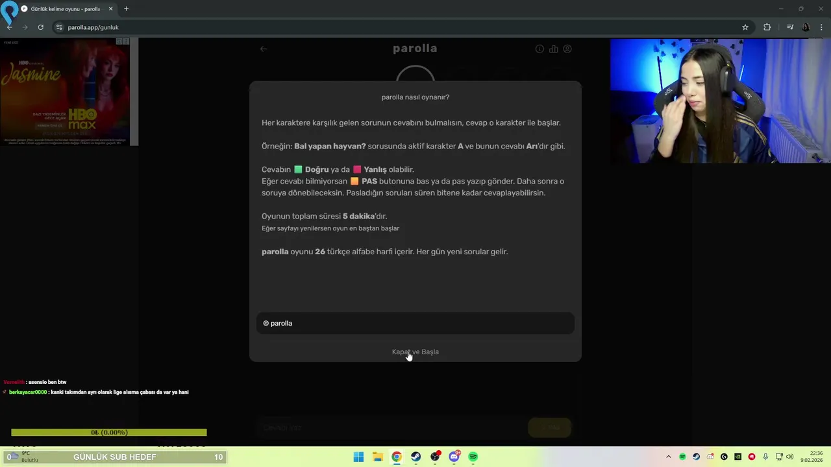Viewport: 831px width, 467px height.
Task: Open the info icon in parolla header
Action: pyautogui.click(x=540, y=49)
